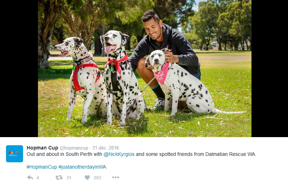Click the retweet count 31
Image resolution: width=288 pixels, height=186 pixels.
pos(69,177)
